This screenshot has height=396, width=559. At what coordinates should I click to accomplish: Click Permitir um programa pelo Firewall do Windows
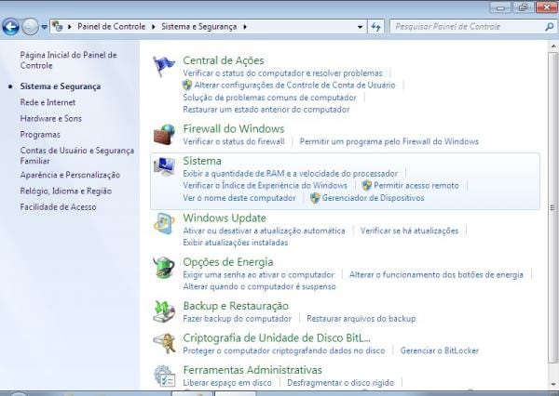click(x=389, y=141)
